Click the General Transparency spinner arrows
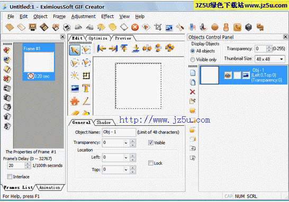 pyautogui.click(x=133, y=143)
